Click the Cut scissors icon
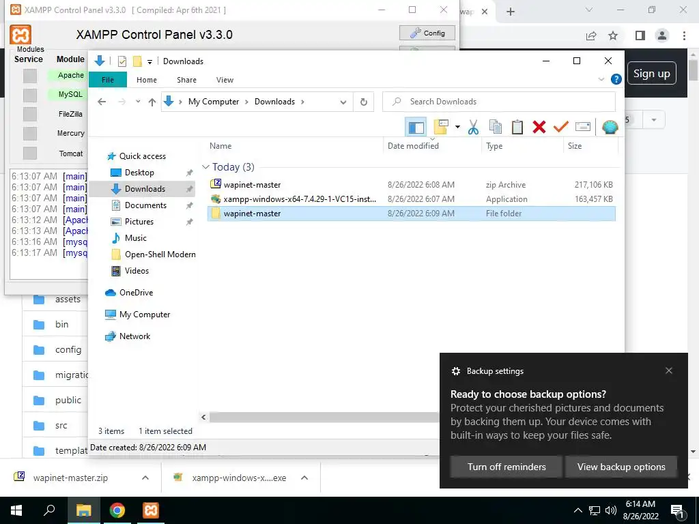The height and width of the screenshot is (524, 699). (474, 128)
